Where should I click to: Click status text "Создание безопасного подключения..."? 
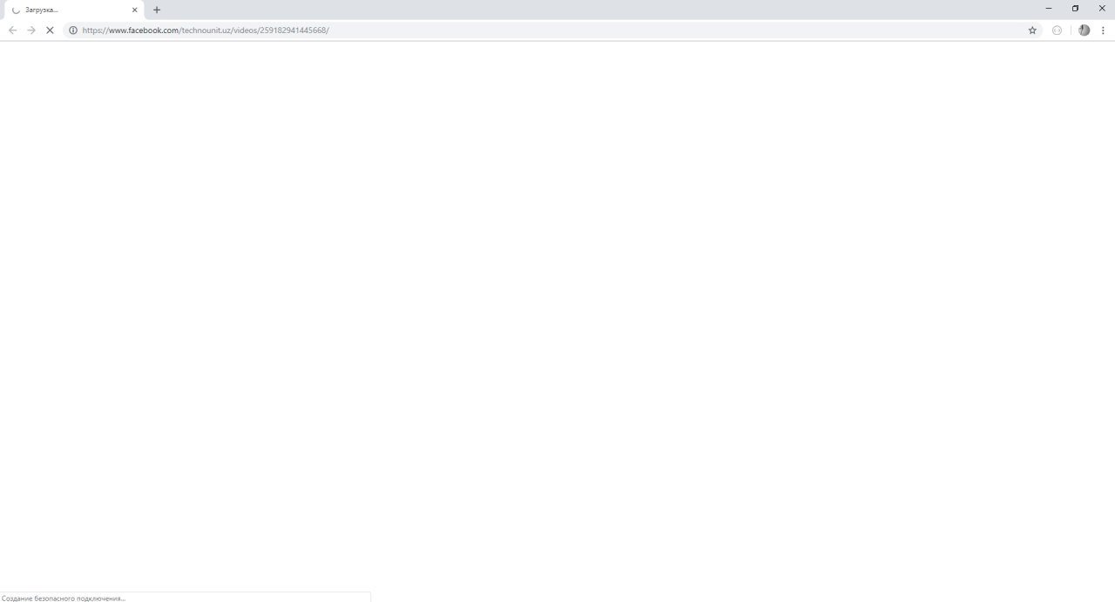point(64,598)
